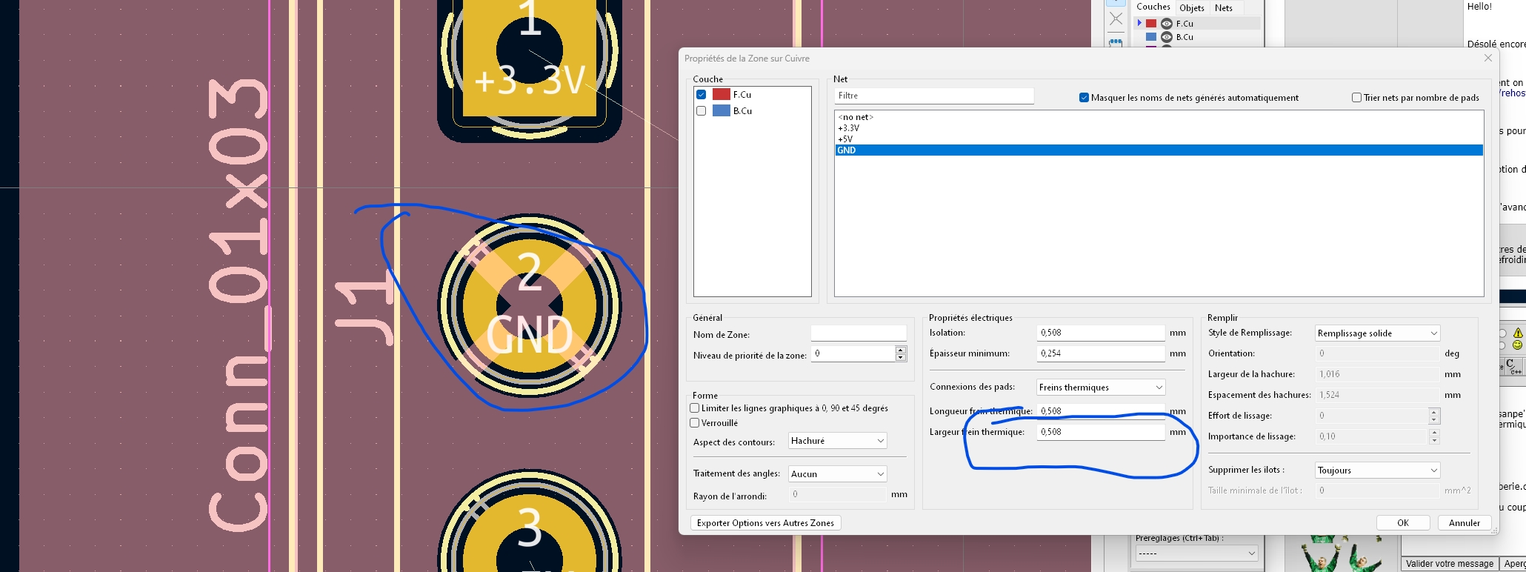Increase the zone priority level with up arrow
Screen dimensions: 1526x572
coord(901,350)
